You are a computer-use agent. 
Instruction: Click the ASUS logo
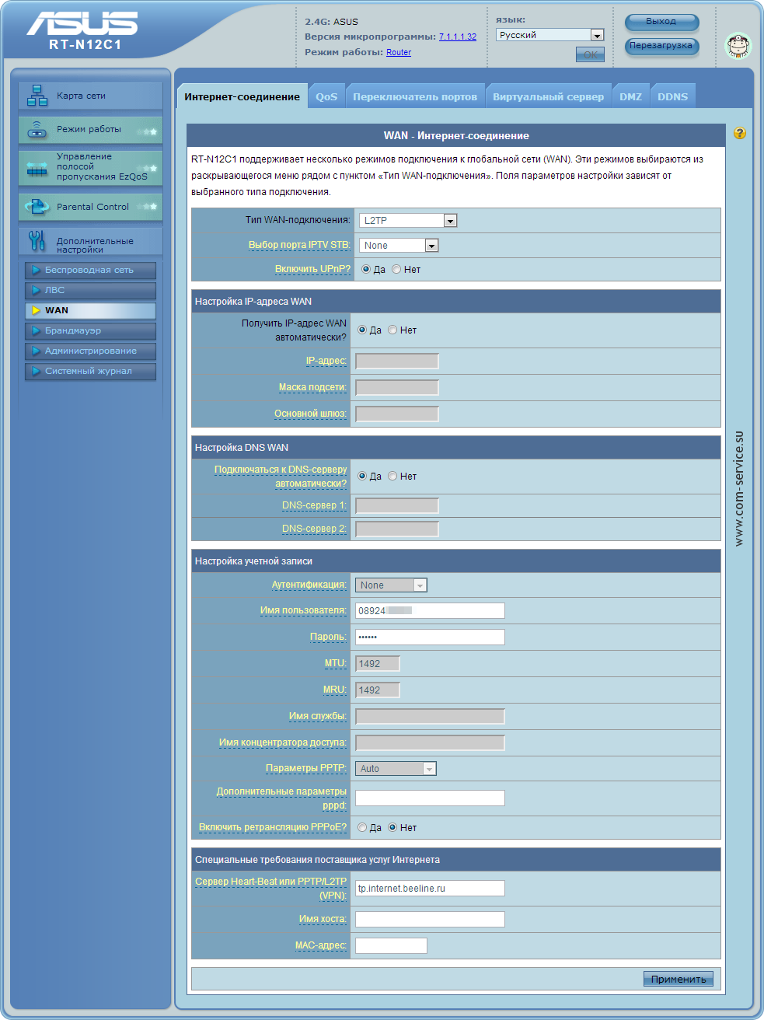82,25
